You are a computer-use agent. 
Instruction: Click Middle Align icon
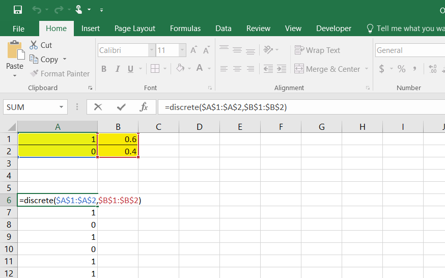pos(237,50)
